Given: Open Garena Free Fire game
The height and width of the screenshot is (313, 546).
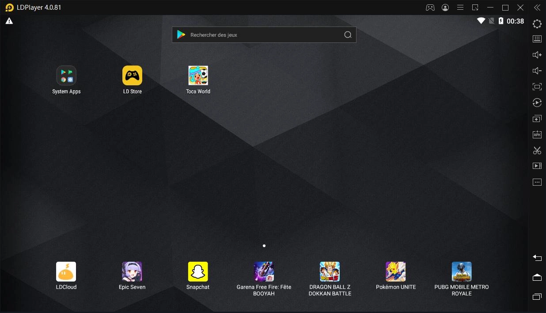Looking at the screenshot, I should point(264,271).
